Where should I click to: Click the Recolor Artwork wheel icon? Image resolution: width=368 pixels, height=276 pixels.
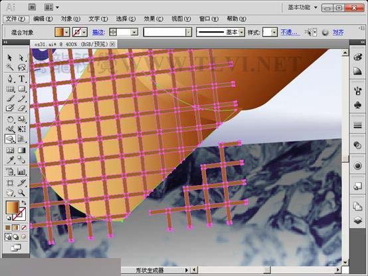325,32
